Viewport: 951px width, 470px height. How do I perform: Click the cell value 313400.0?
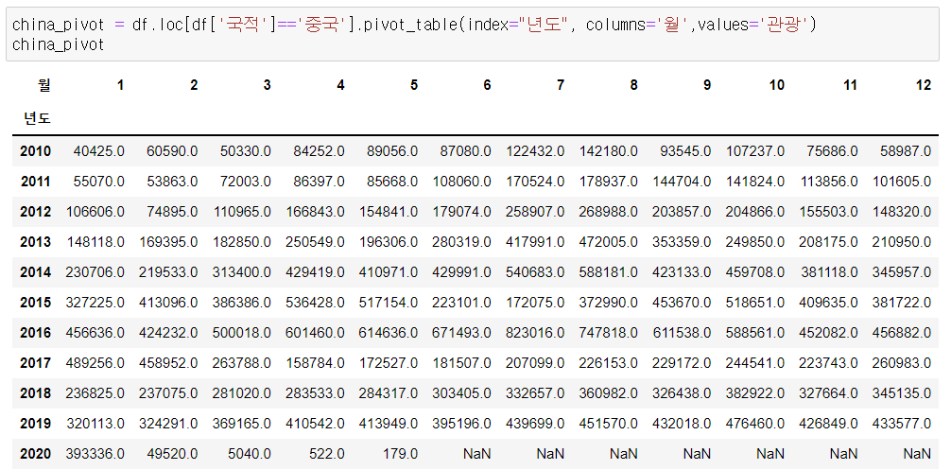[241, 272]
